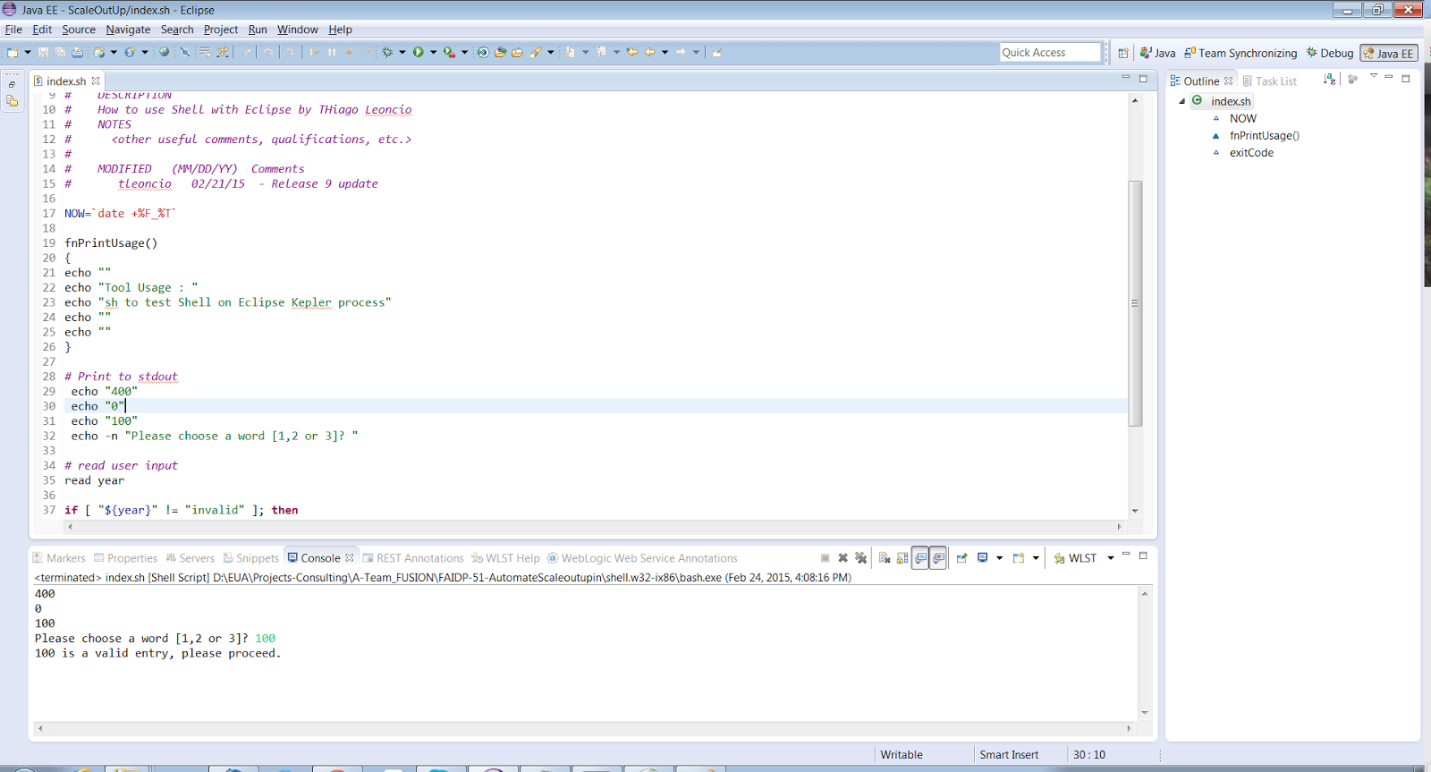This screenshot has width=1431, height=772.
Task: Collapse the index.sh node in Outline
Action: tap(1181, 101)
